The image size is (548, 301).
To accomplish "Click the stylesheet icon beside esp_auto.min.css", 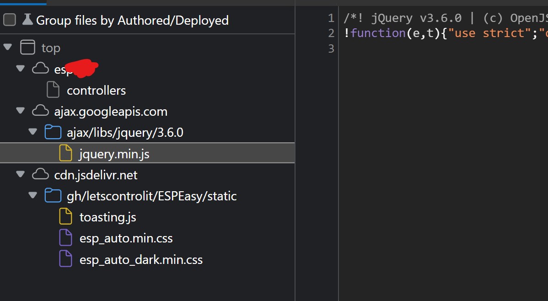I will pyautogui.click(x=65, y=237).
